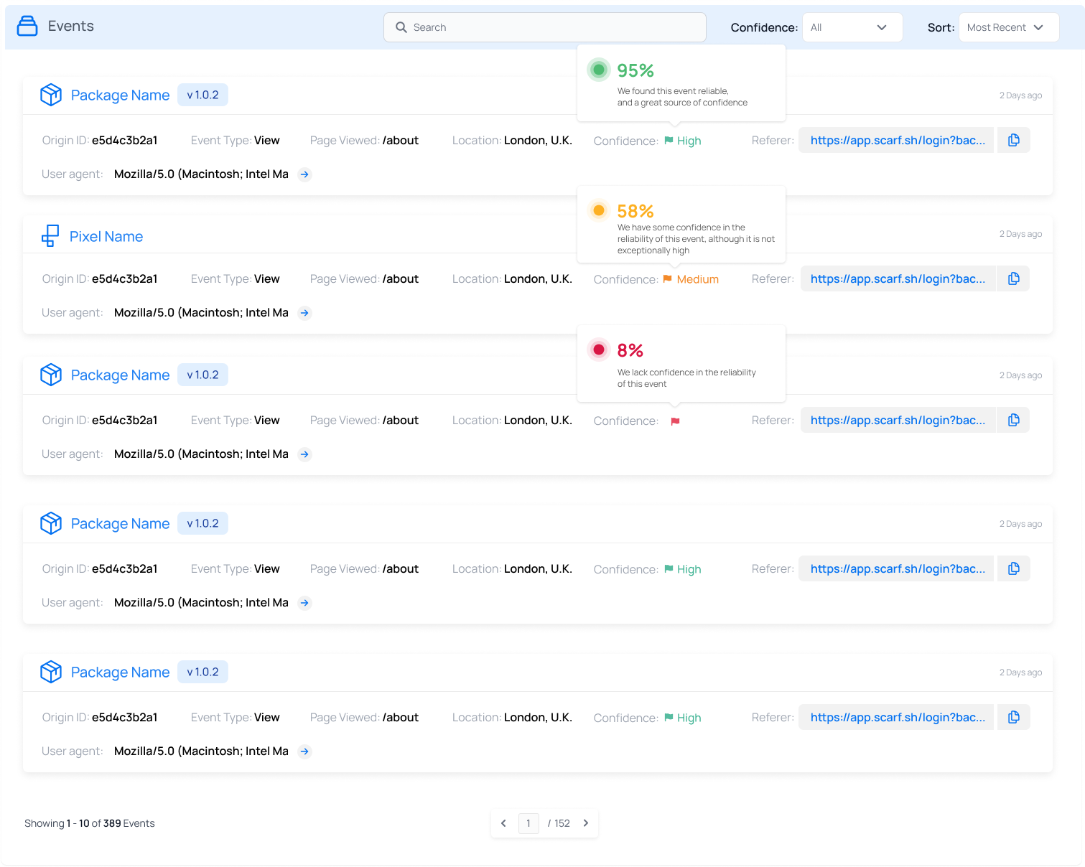Open referer link in third event card
Image resolution: width=1085 pixels, height=867 pixels.
[x=898, y=420]
